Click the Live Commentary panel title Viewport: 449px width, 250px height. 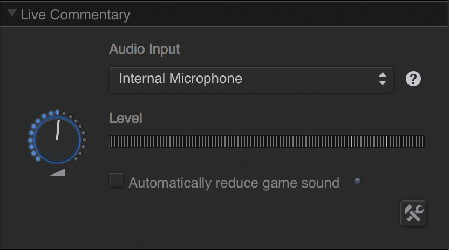click(75, 15)
